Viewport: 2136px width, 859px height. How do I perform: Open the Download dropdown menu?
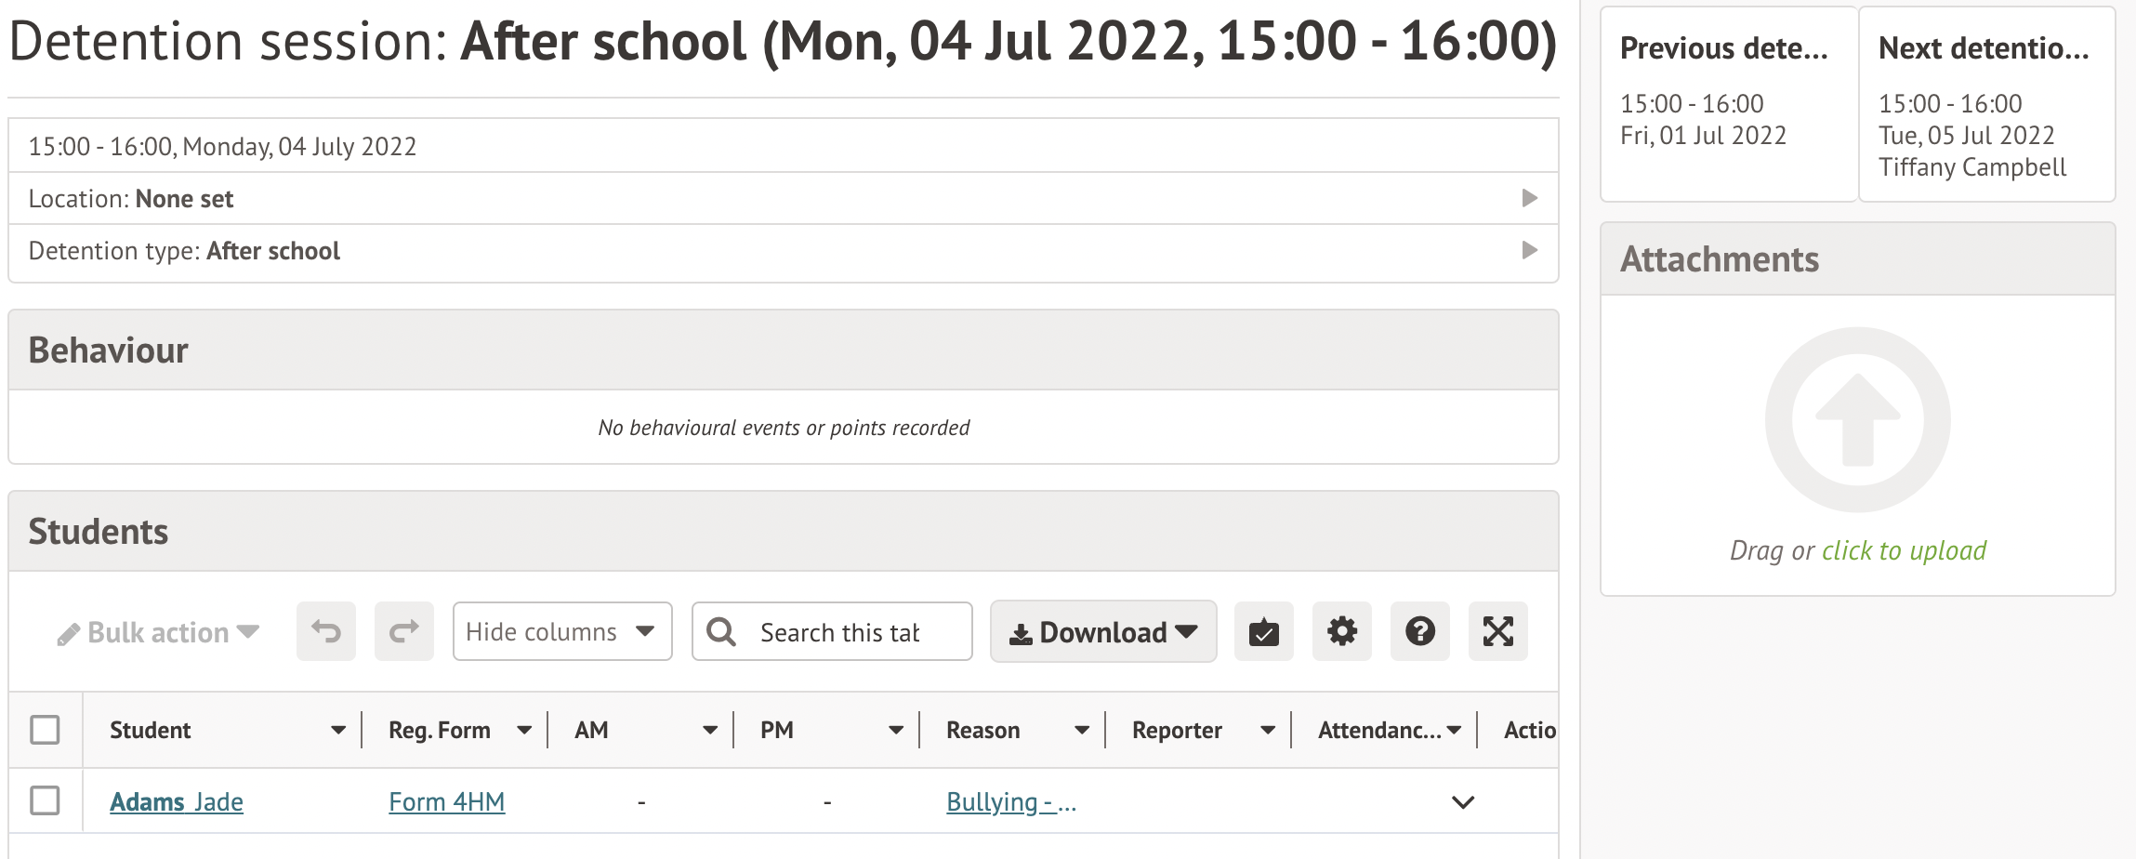1102,631
